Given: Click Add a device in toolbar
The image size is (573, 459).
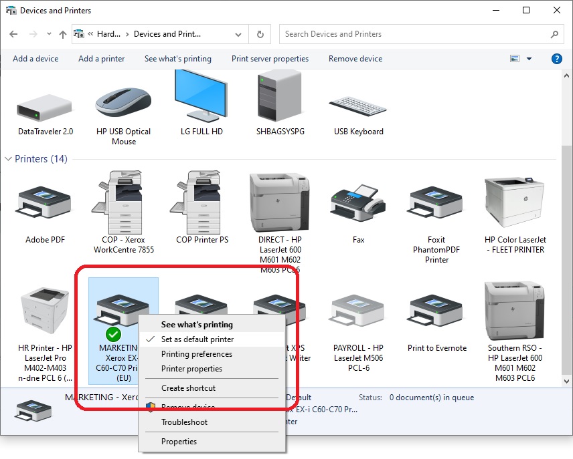Looking at the screenshot, I should [x=35, y=59].
